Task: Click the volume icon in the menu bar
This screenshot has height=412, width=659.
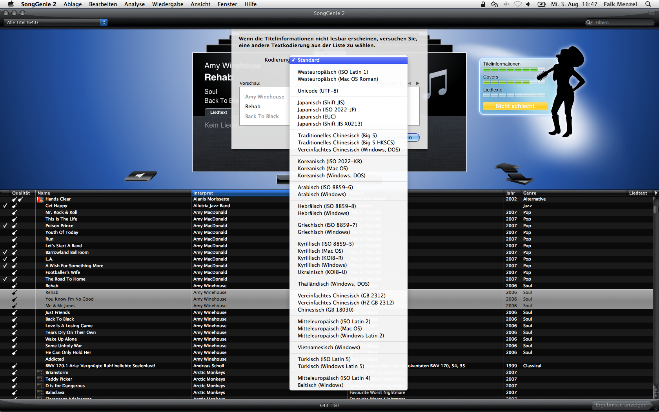Action: 528,4
